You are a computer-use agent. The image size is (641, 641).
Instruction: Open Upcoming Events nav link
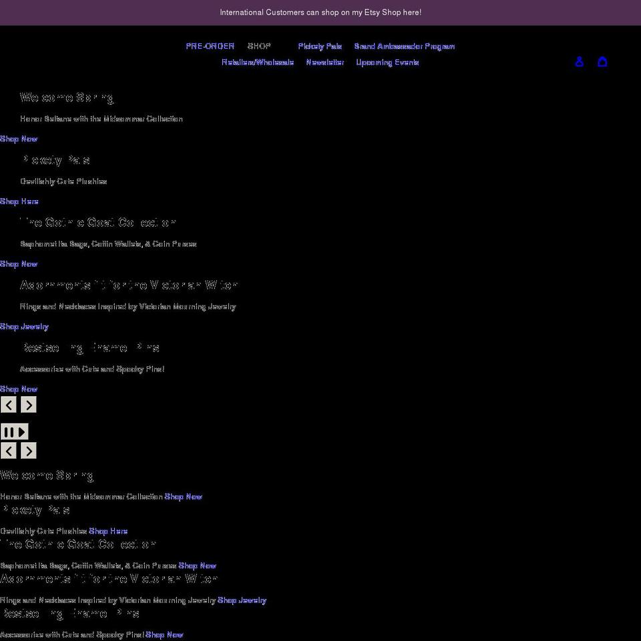point(387,62)
